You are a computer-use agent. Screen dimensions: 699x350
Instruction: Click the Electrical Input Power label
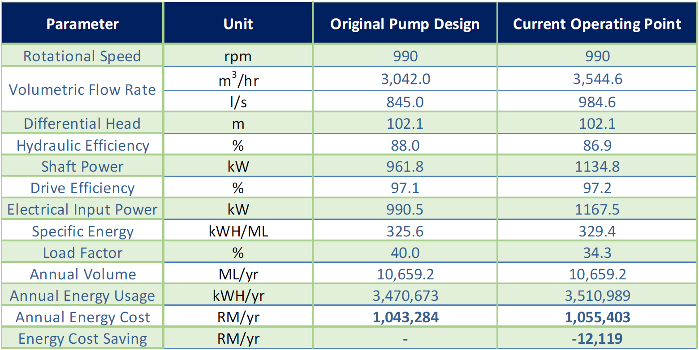click(82, 210)
